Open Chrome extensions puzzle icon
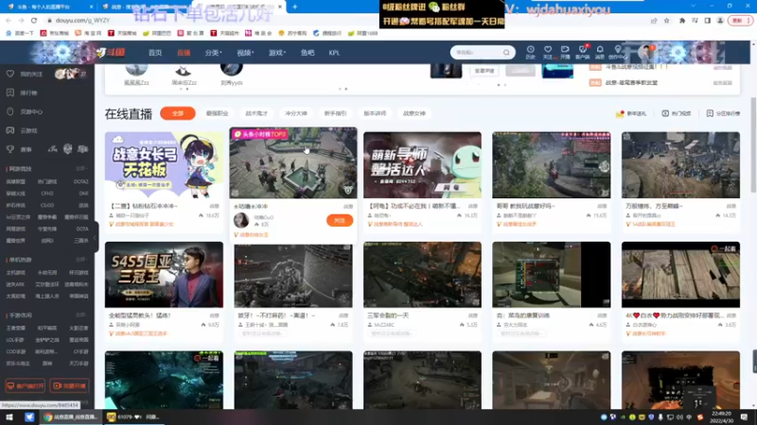This screenshot has width=757, height=425. [x=681, y=20]
